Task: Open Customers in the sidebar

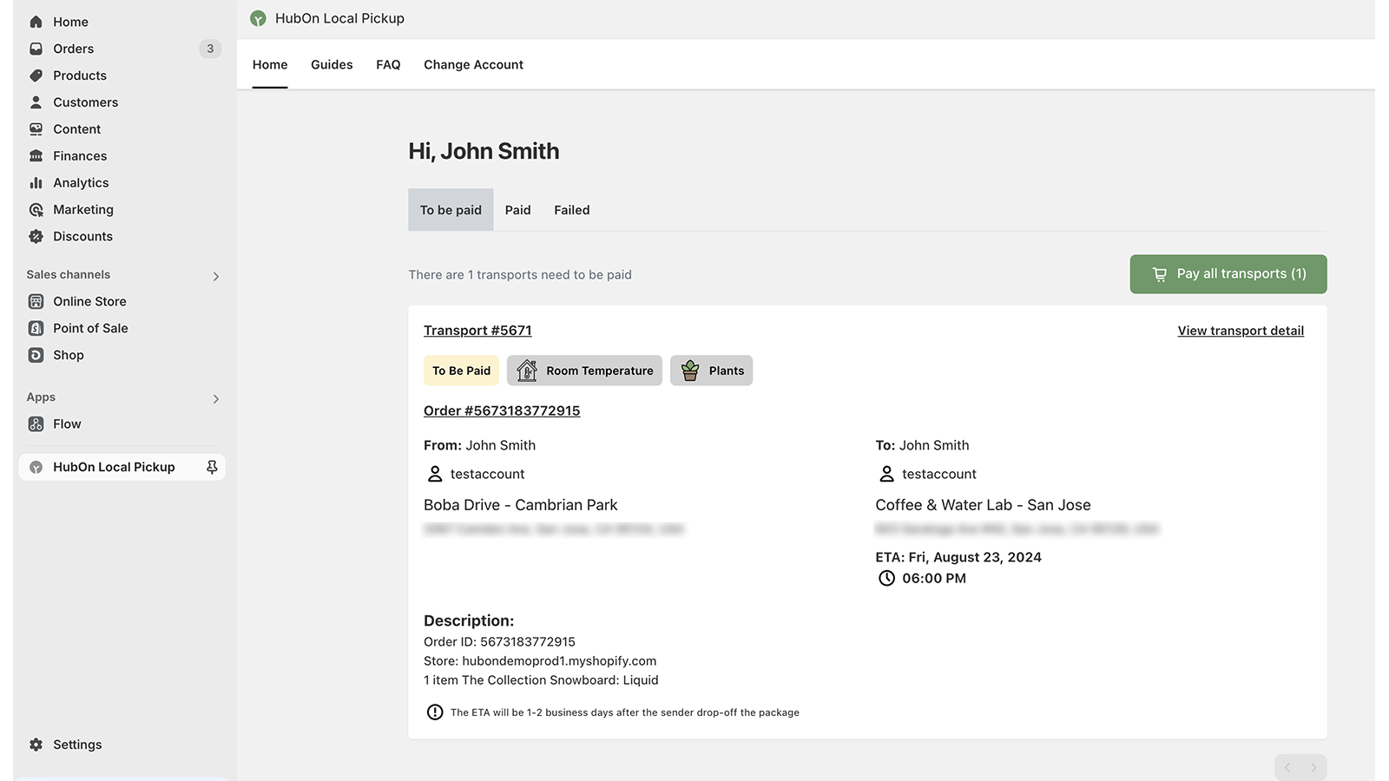Action: pyautogui.click(x=121, y=102)
